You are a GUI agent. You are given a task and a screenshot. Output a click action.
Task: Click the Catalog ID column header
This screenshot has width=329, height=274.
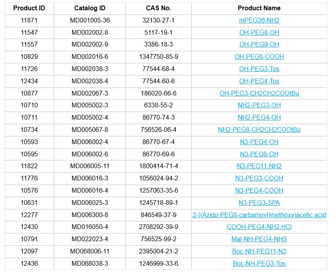click(90, 8)
